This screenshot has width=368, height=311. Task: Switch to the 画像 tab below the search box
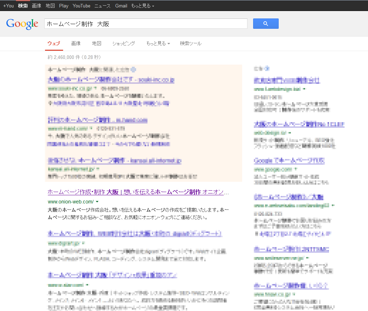[x=76, y=43]
